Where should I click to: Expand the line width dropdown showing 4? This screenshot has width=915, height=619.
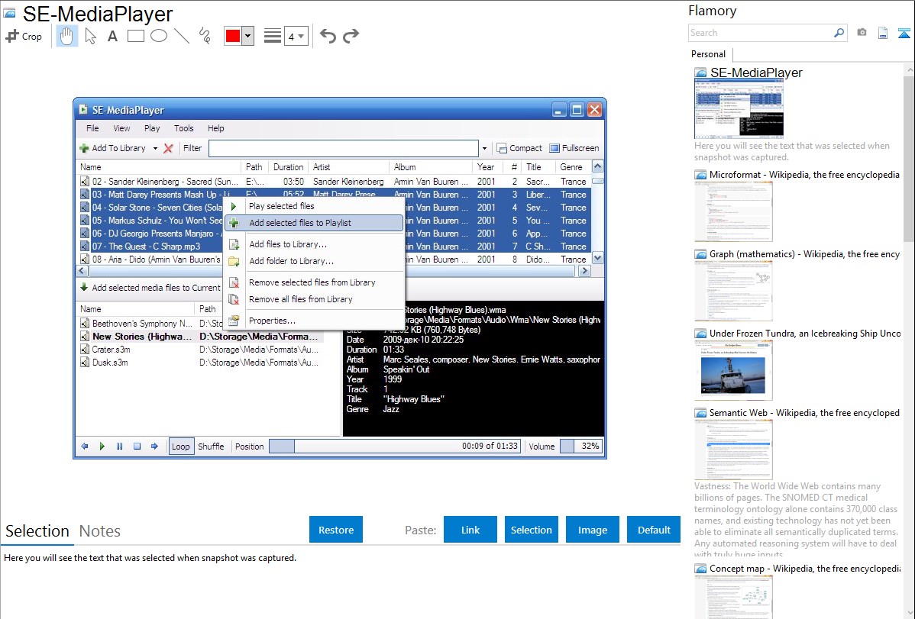pyautogui.click(x=296, y=37)
